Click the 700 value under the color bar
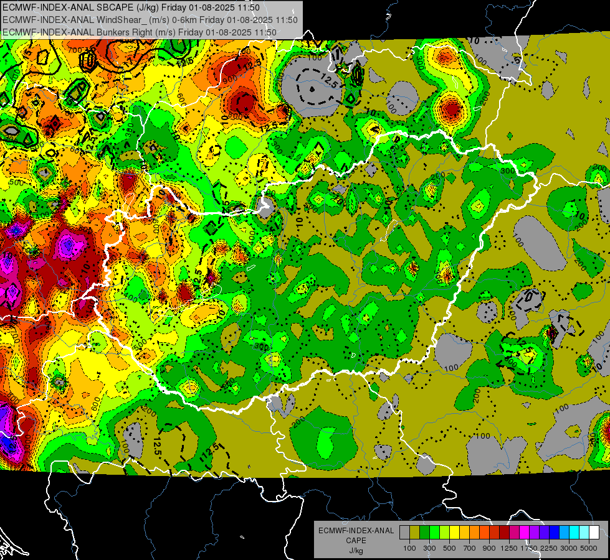610x560 pixels. [470, 548]
